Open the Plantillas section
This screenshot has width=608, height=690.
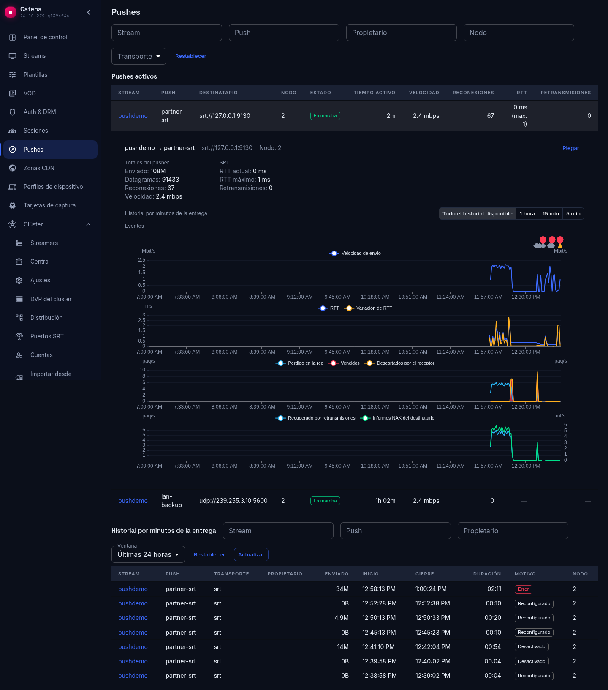click(50, 75)
